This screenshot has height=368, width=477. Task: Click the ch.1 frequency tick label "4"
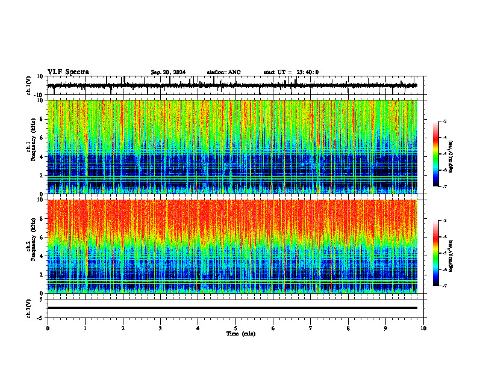coord(42,157)
